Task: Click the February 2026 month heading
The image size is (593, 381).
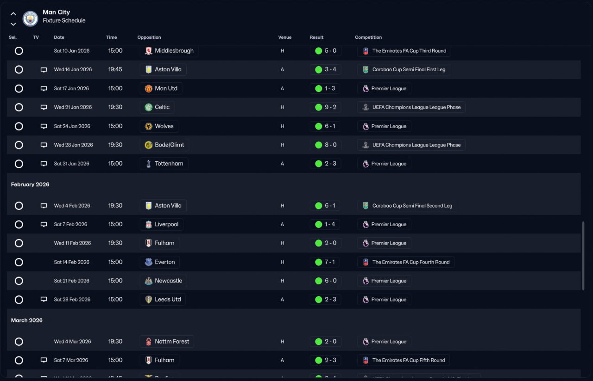Action: (x=30, y=184)
